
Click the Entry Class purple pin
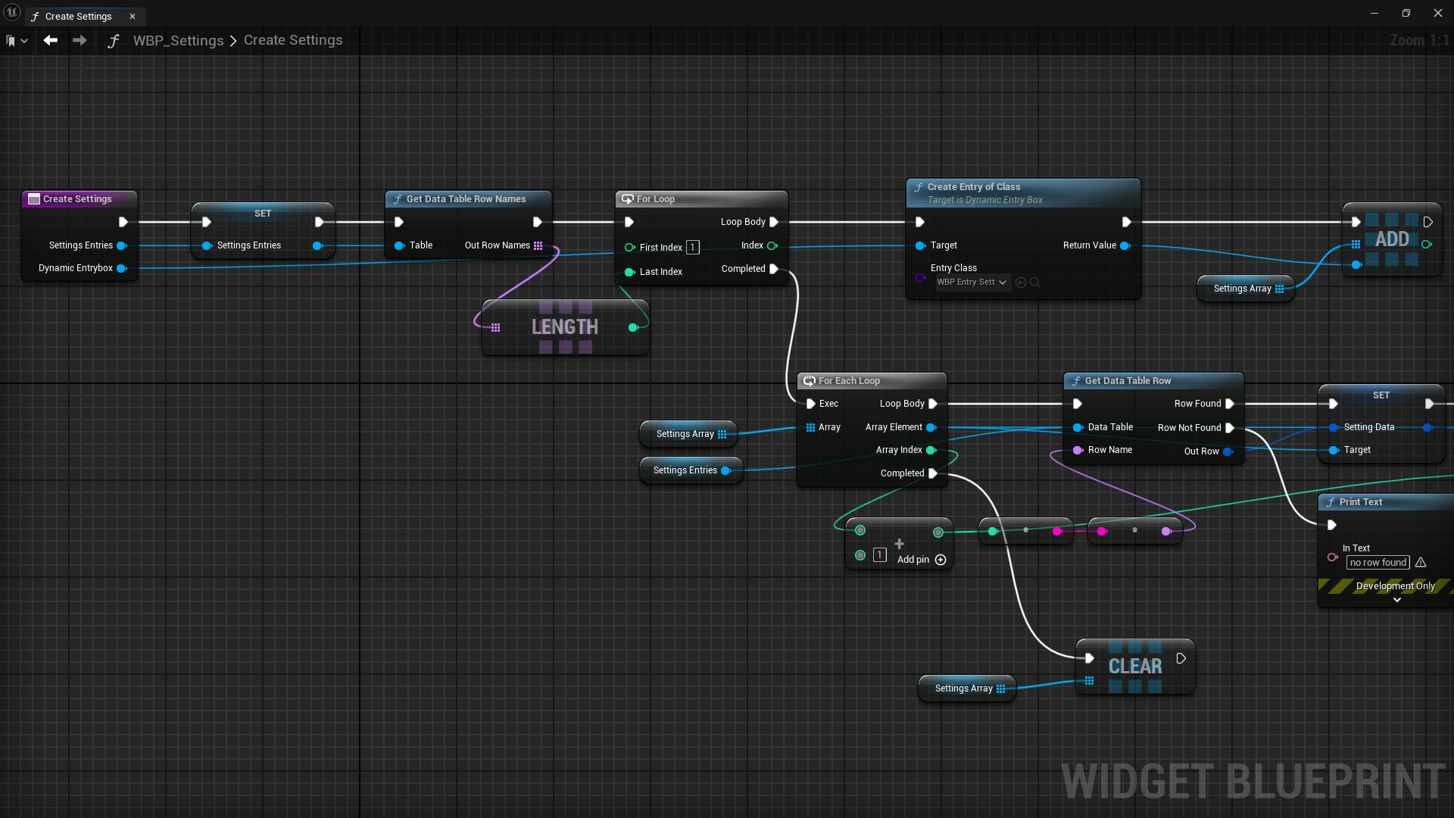pyautogui.click(x=920, y=278)
